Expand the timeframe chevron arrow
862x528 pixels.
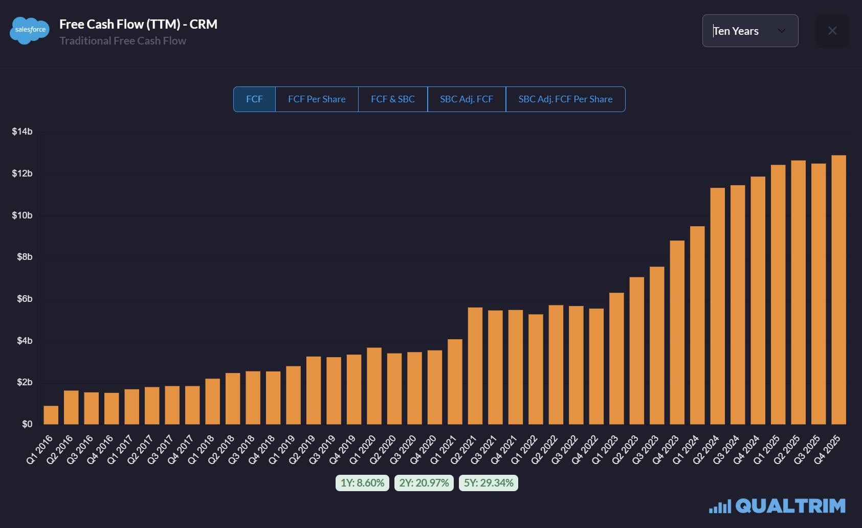[x=781, y=31]
